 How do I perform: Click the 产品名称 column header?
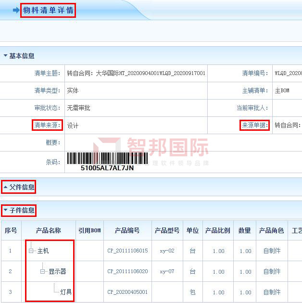pos(48,230)
